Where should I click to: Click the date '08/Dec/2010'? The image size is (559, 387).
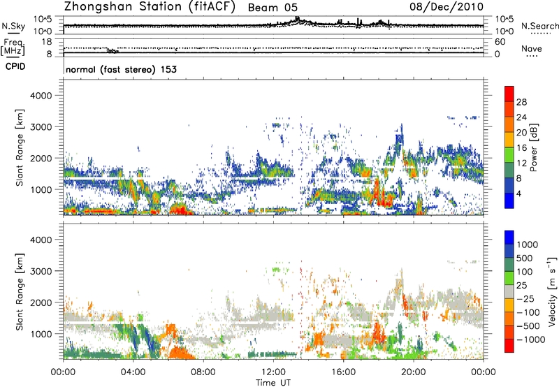tap(447, 7)
